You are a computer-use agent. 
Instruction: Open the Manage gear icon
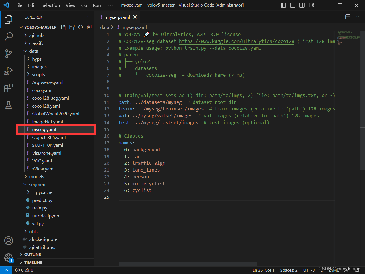coord(9,258)
